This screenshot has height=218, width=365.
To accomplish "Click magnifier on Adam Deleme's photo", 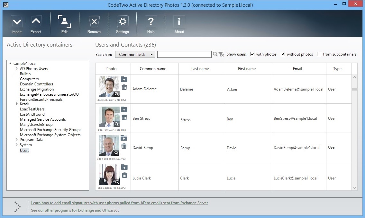I will (117, 94).
